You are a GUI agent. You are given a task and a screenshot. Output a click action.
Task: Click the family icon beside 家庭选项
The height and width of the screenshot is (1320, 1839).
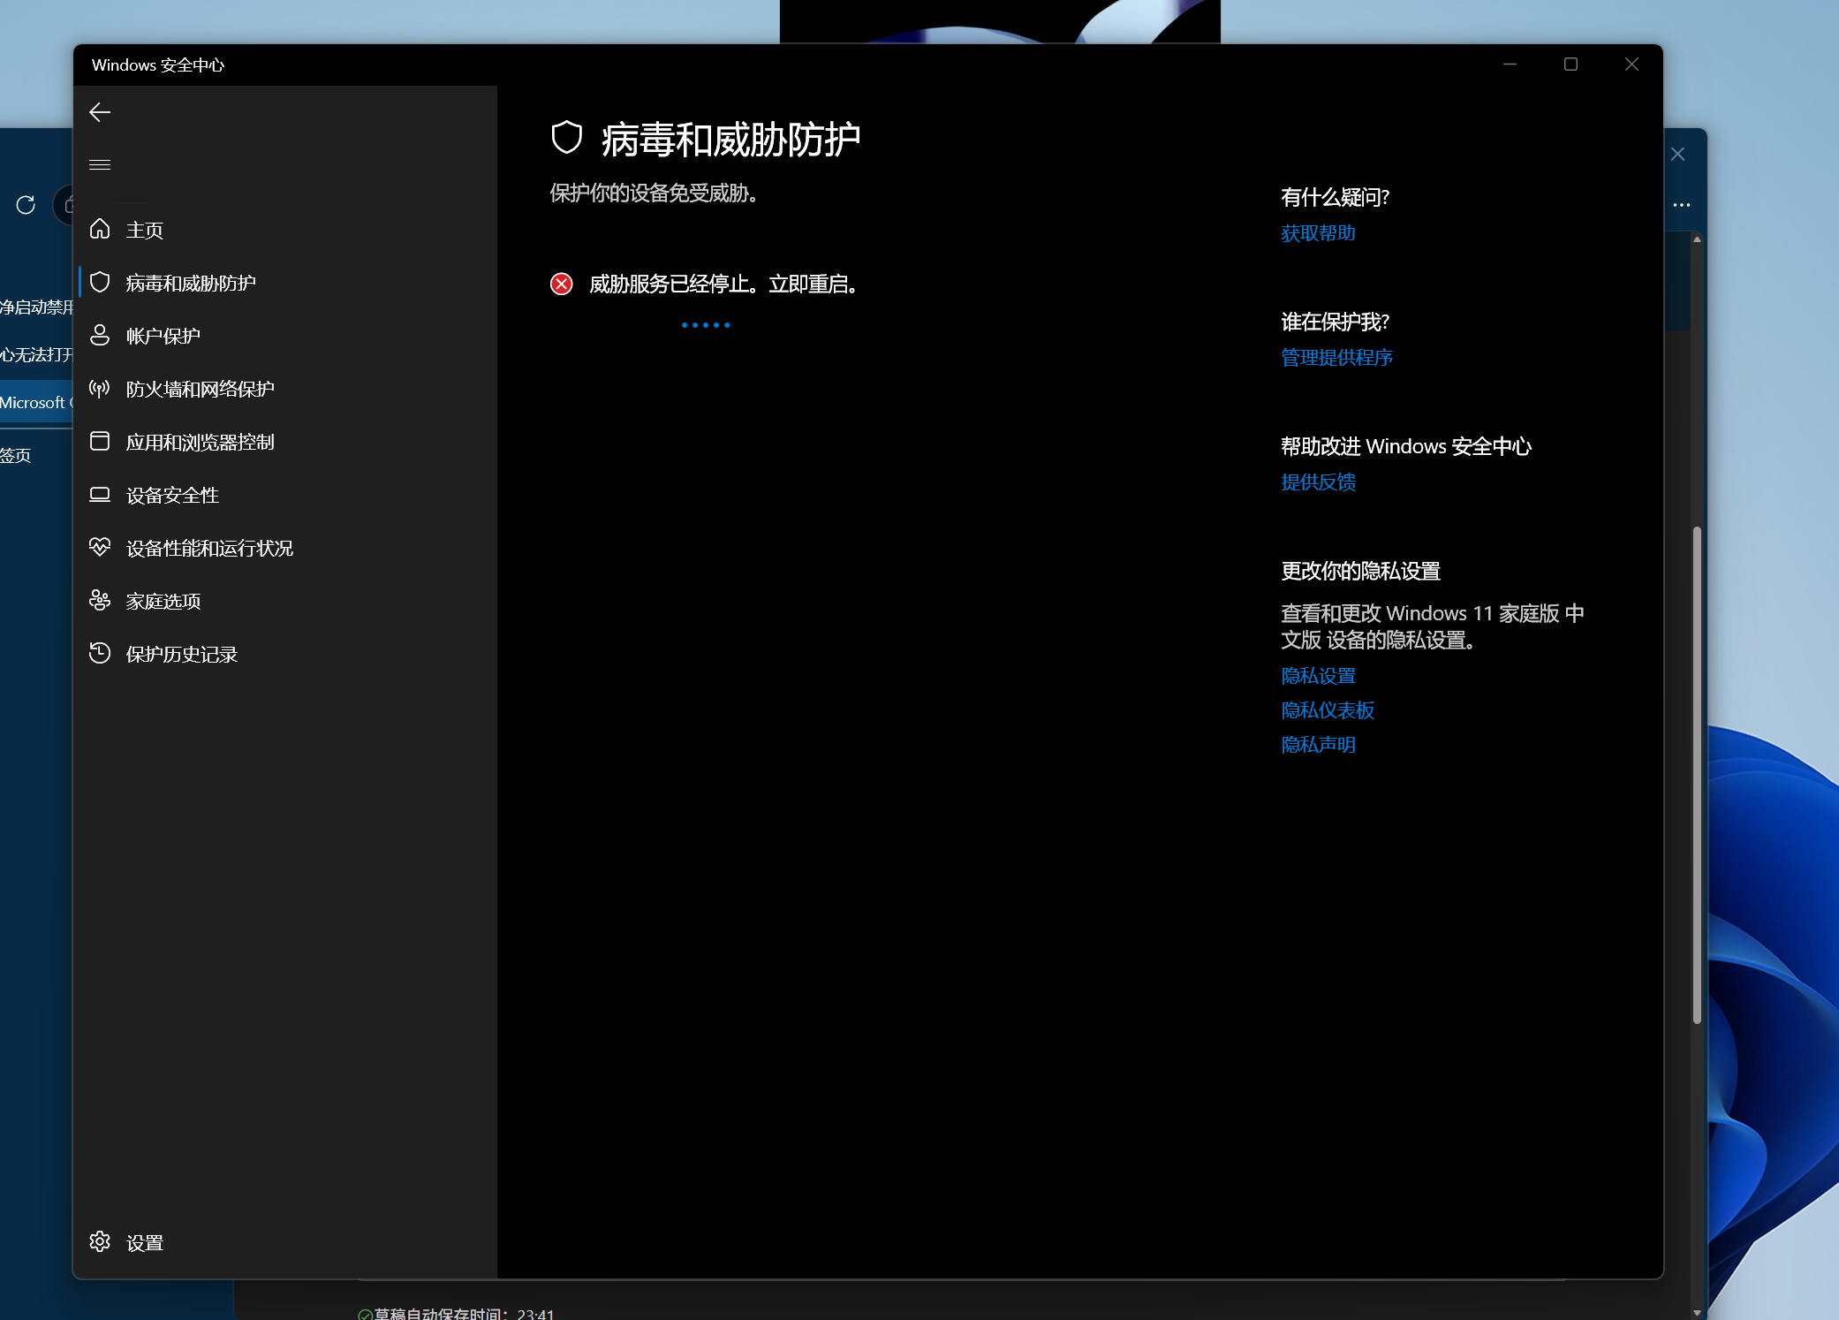[x=100, y=600]
